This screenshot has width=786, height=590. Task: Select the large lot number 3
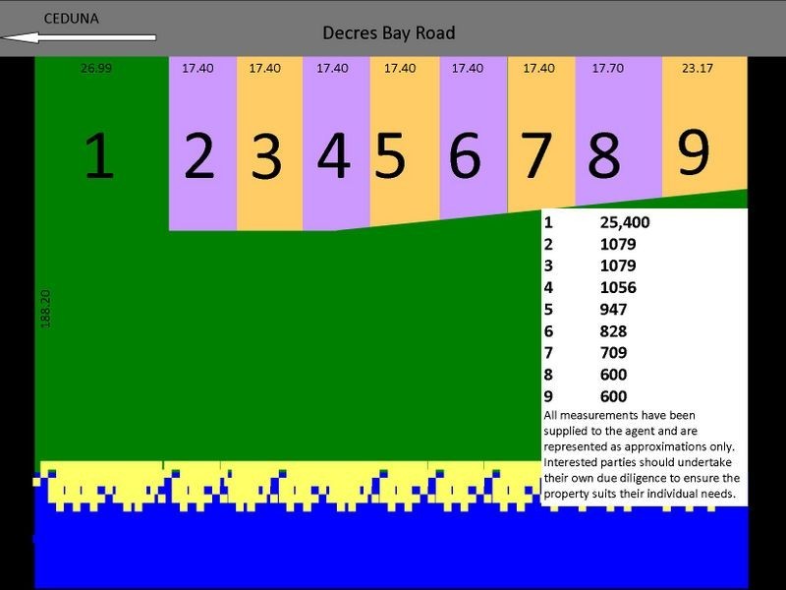pyautogui.click(x=266, y=155)
